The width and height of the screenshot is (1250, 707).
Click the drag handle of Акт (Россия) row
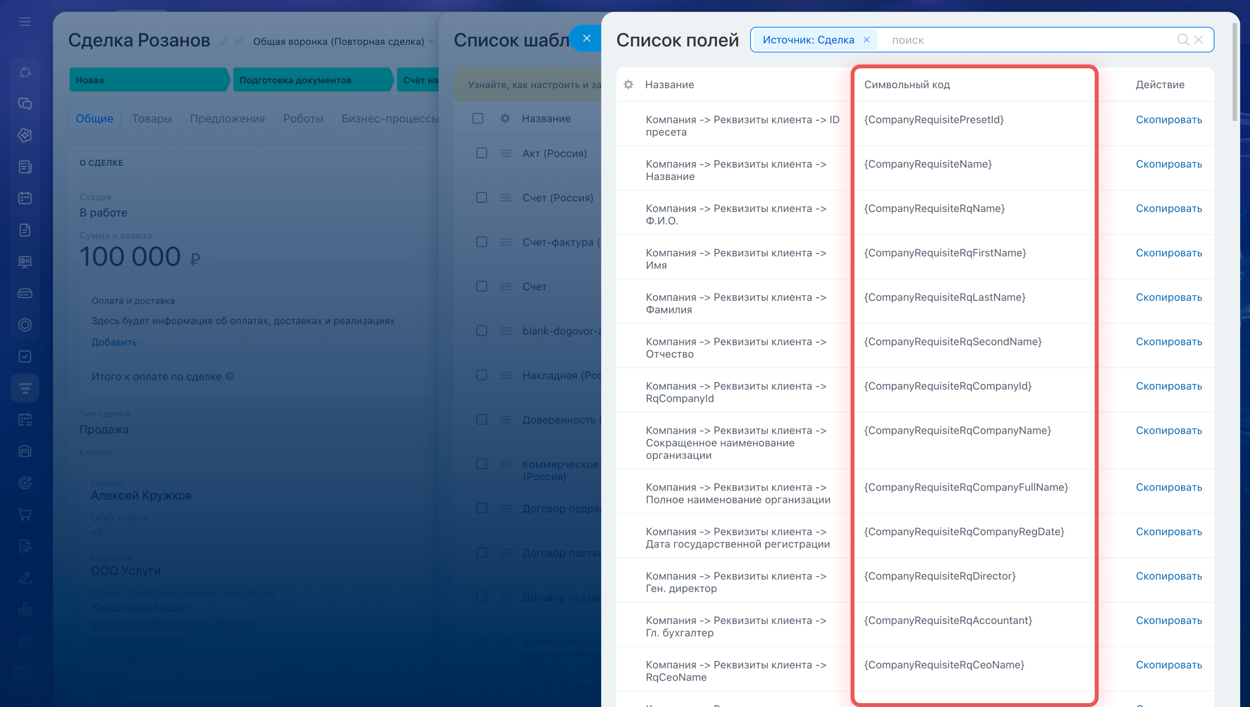[x=506, y=153]
